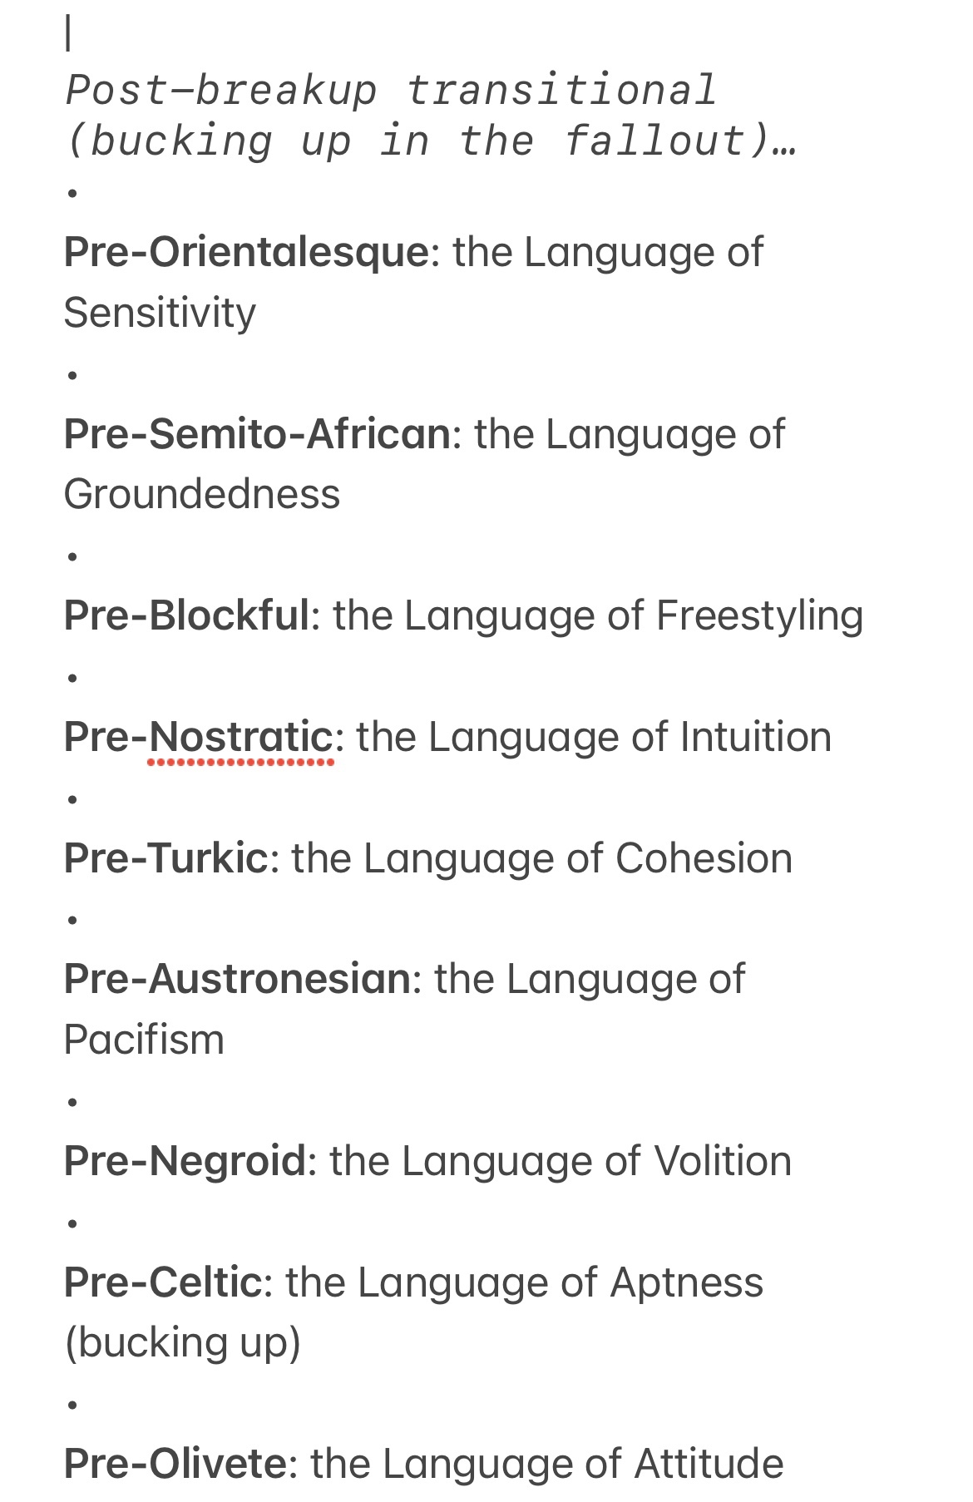Tap the word "Sensitivity"

[160, 313]
